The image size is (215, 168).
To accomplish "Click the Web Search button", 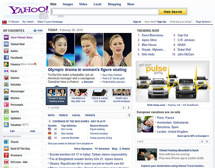I will 173,12.
